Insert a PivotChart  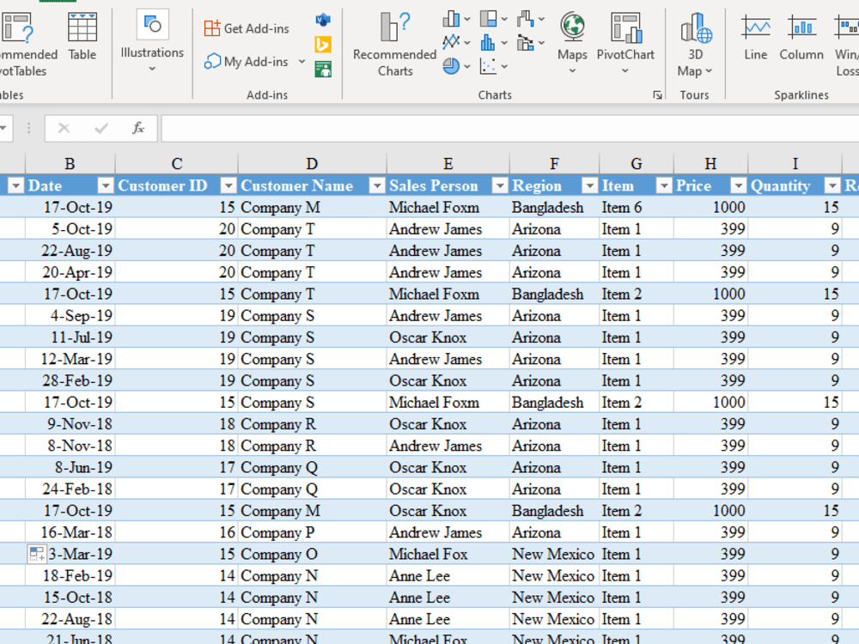tap(624, 40)
